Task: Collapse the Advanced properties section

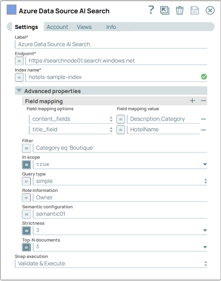Action: tap(19, 91)
